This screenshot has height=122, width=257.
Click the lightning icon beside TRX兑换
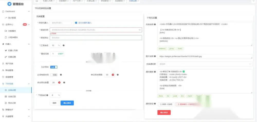pos(3,84)
